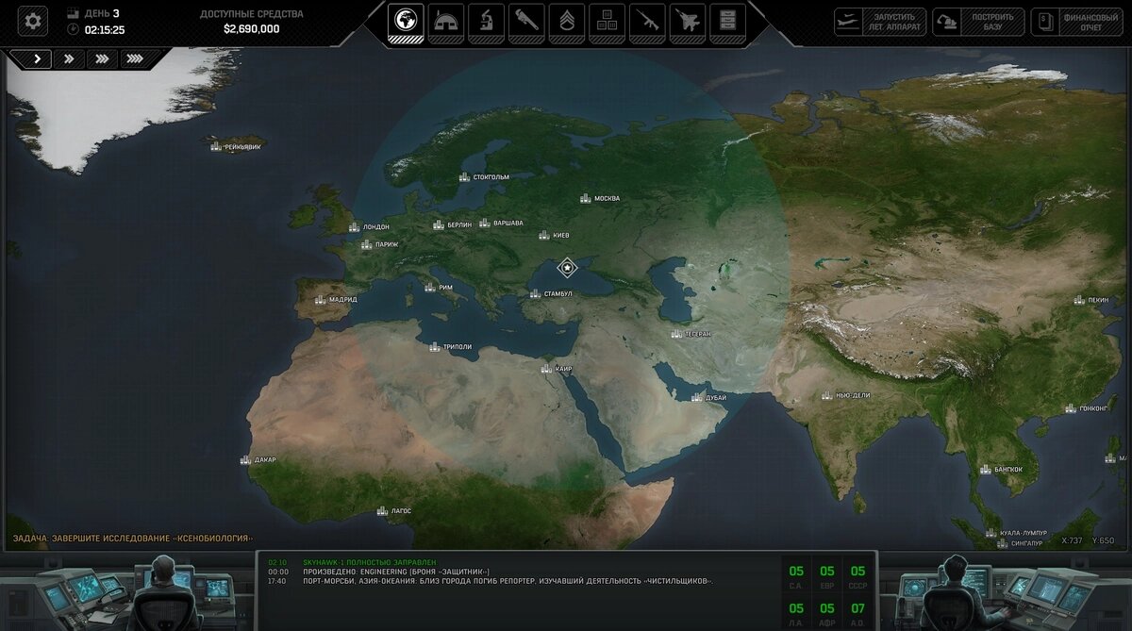Click the Берлин city icon
1132x631 pixels.
[439, 224]
